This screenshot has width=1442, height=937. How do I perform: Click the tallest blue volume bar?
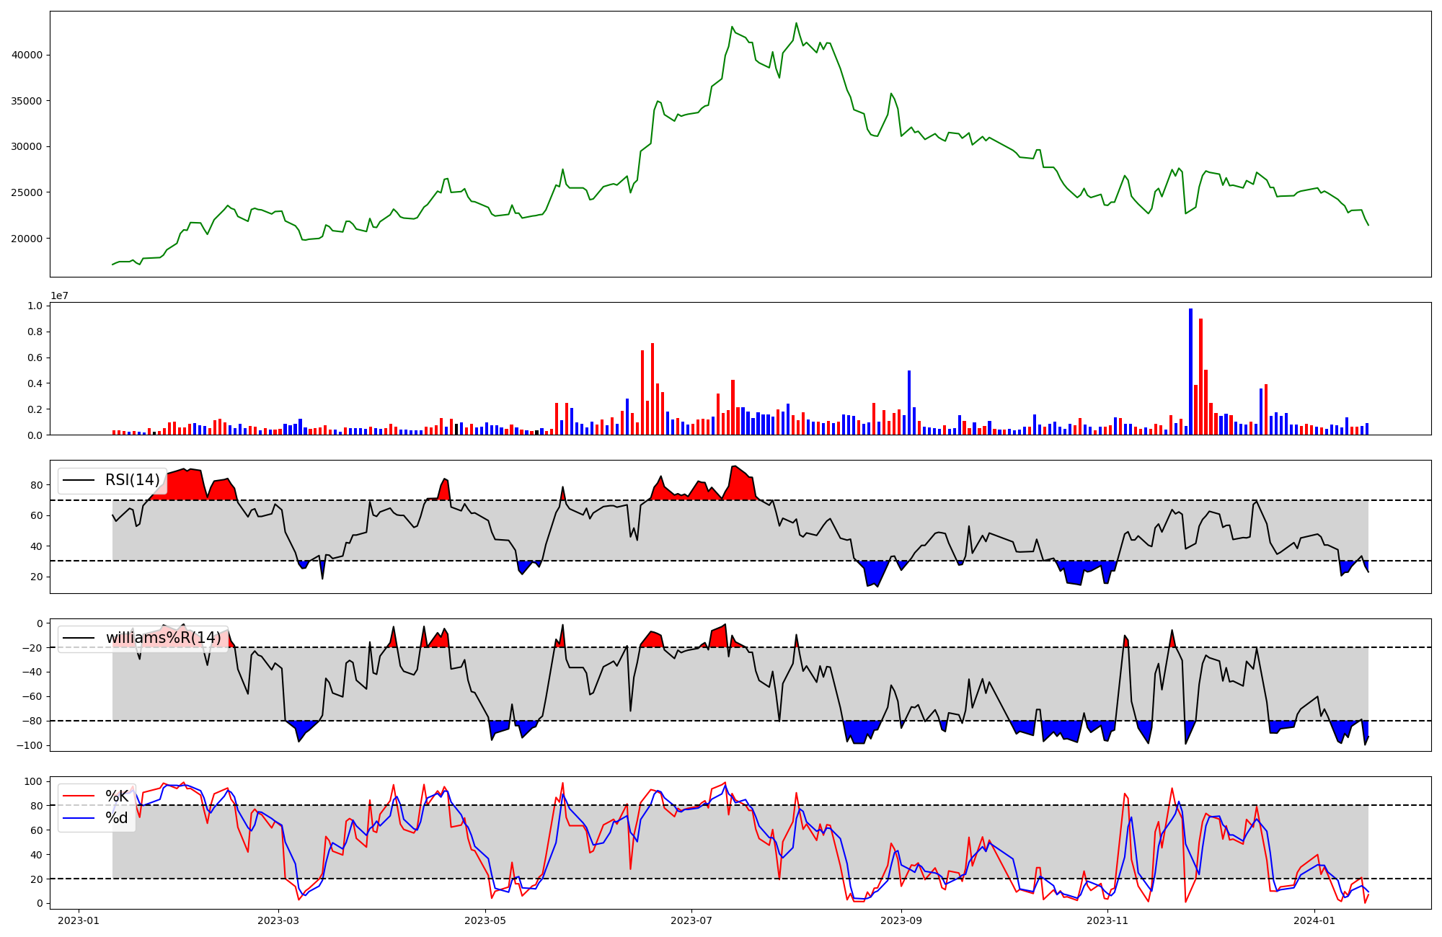point(1190,371)
